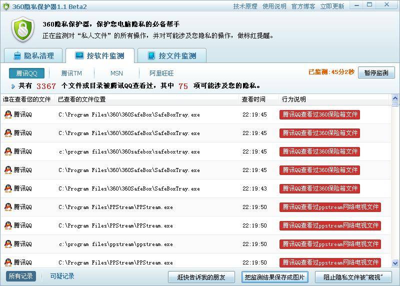400x286 pixels.
Task: Click the red number 3367
Action: (x=46, y=86)
